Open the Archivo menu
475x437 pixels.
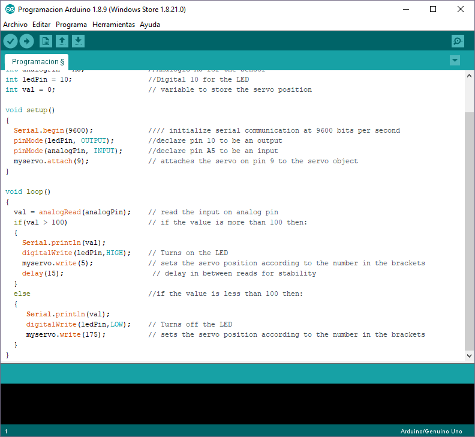tap(15, 25)
